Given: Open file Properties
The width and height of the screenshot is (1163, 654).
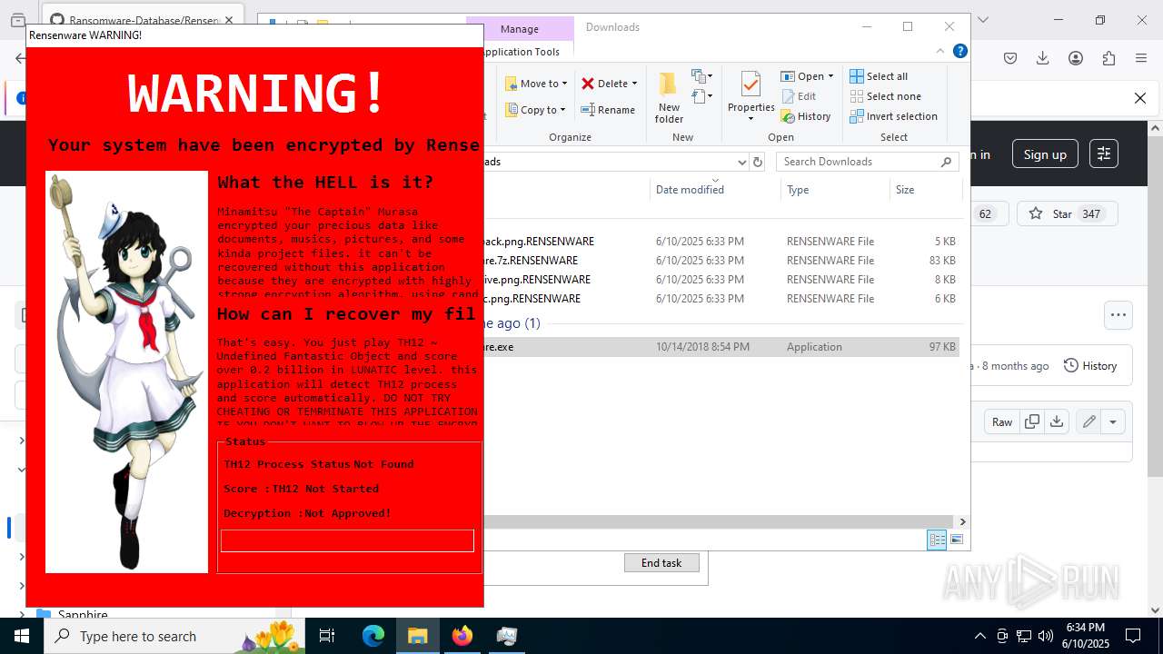Looking at the screenshot, I should coord(750,95).
